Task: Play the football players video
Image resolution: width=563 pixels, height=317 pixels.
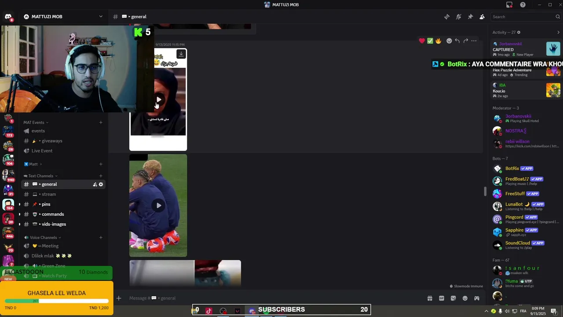Action: click(x=158, y=205)
